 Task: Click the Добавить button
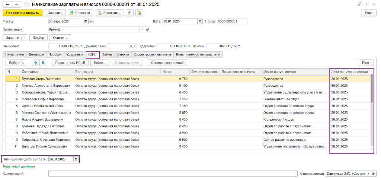(x=16, y=63)
